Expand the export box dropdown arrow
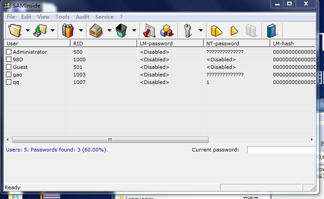The width and height of the screenshot is (324, 199). [109, 30]
